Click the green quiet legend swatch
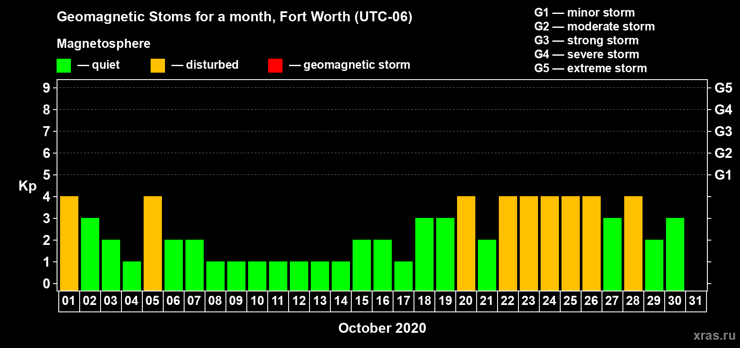Screen dimensions: 740x348 [64, 66]
